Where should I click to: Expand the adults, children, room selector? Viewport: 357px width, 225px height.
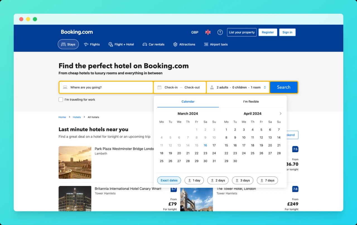[238, 87]
